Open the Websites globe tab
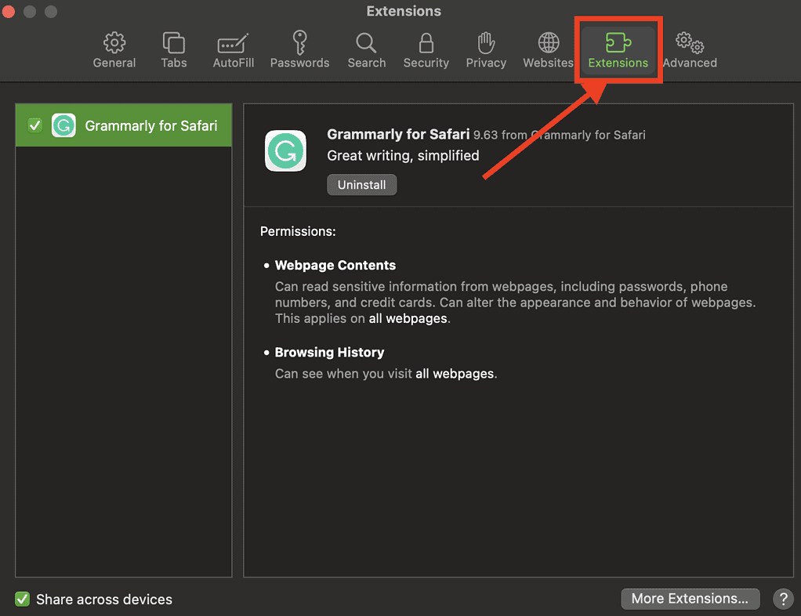This screenshot has height=616, width=801. tap(548, 50)
